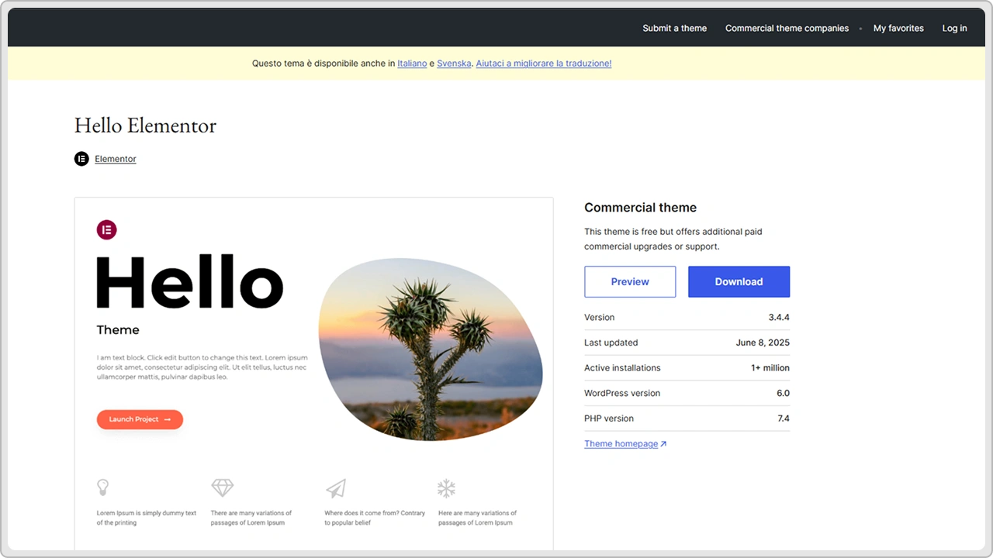The image size is (993, 558).
Task: Click the snowflake icon in preview
Action: pos(446,488)
